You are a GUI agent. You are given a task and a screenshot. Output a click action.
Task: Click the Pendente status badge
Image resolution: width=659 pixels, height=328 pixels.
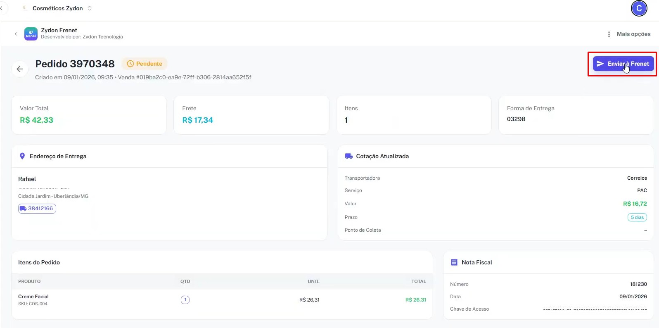tap(145, 64)
